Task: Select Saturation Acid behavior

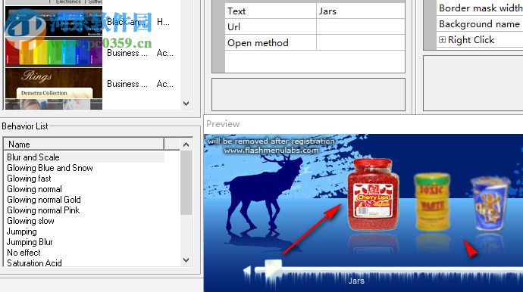Action: click(34, 262)
